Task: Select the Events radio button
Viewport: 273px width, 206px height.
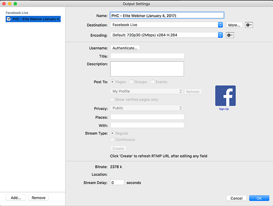Action: pyautogui.click(x=152, y=82)
